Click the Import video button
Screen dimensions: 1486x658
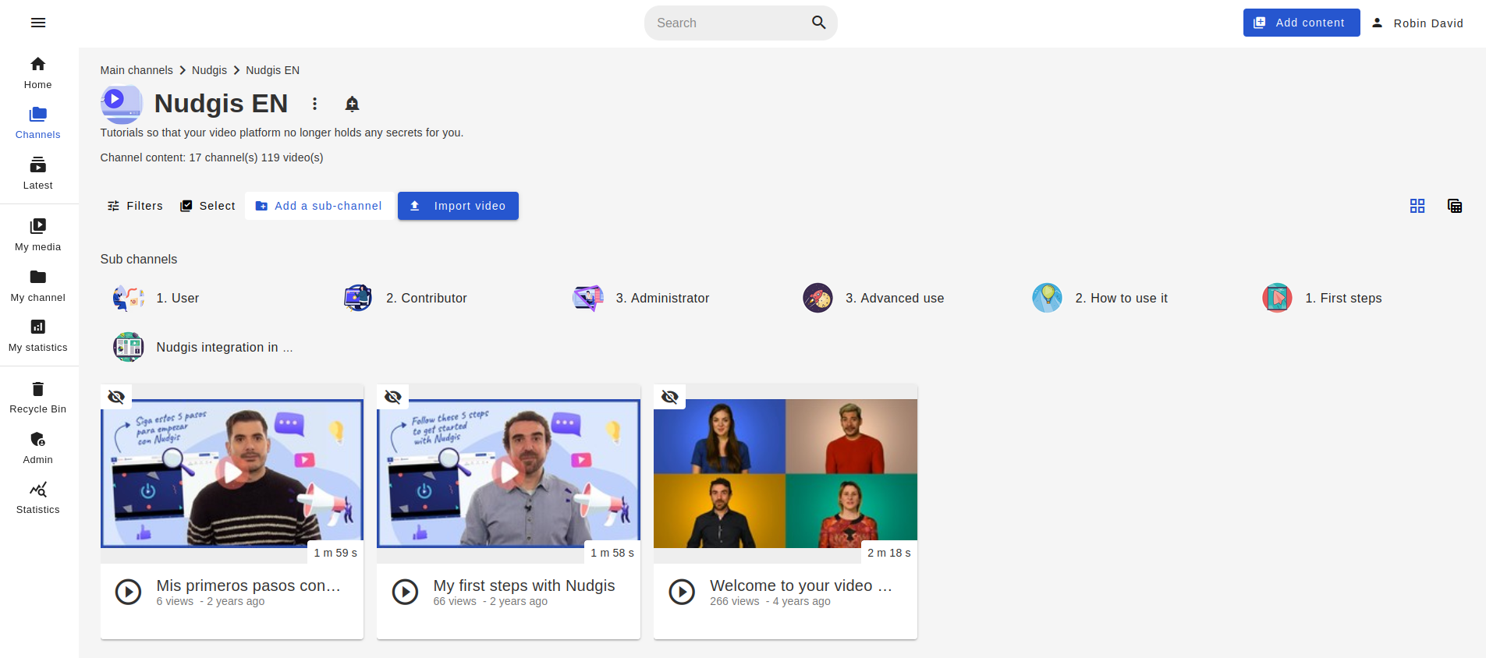click(x=458, y=206)
